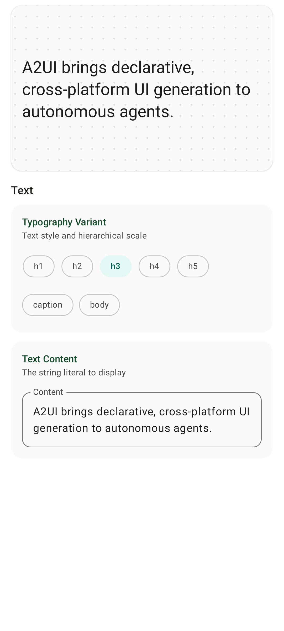Viewport: 284px width, 631px height.
Task: Toggle the selected h3 variant chip
Action: tap(115, 266)
